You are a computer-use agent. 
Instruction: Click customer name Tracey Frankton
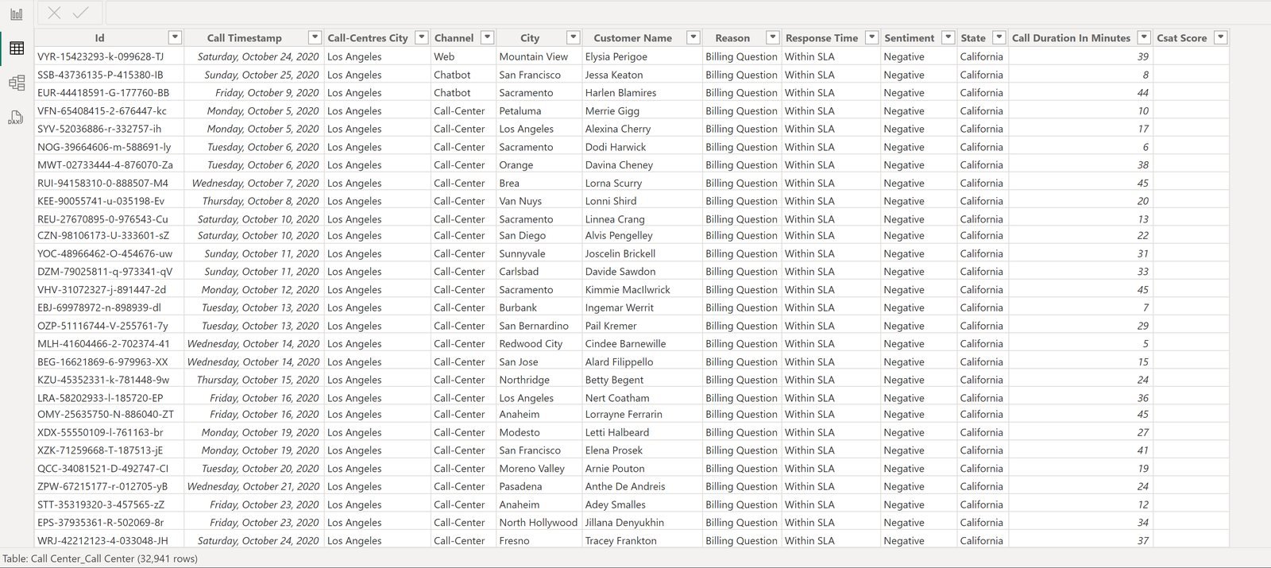(x=621, y=541)
